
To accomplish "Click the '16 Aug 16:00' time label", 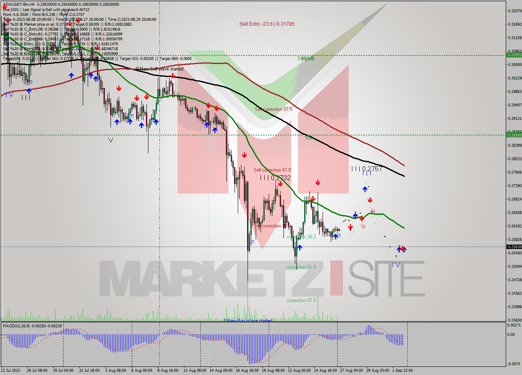I will 247,371.
